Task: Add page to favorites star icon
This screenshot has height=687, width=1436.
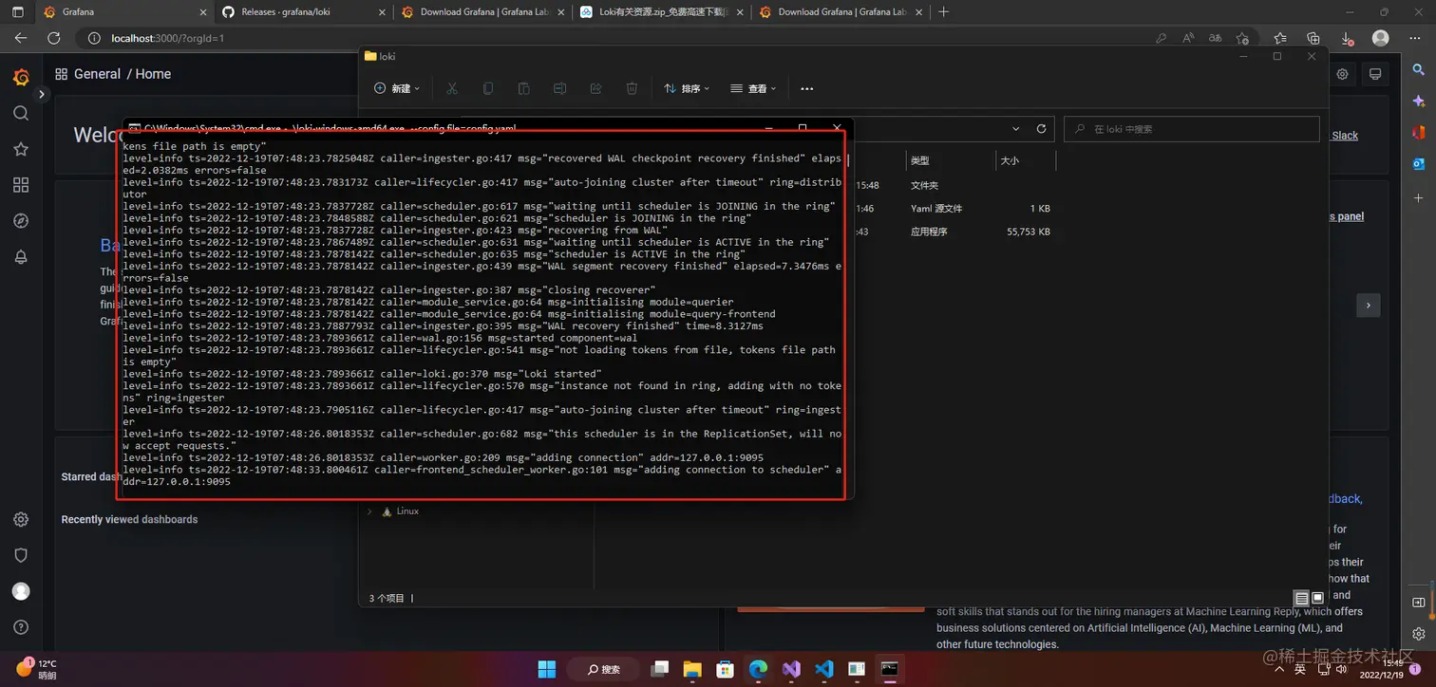Action: [x=1242, y=38]
